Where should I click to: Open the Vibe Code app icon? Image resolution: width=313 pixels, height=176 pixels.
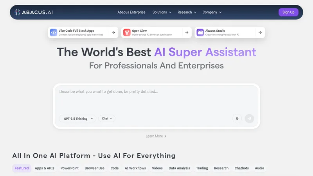[54, 32]
